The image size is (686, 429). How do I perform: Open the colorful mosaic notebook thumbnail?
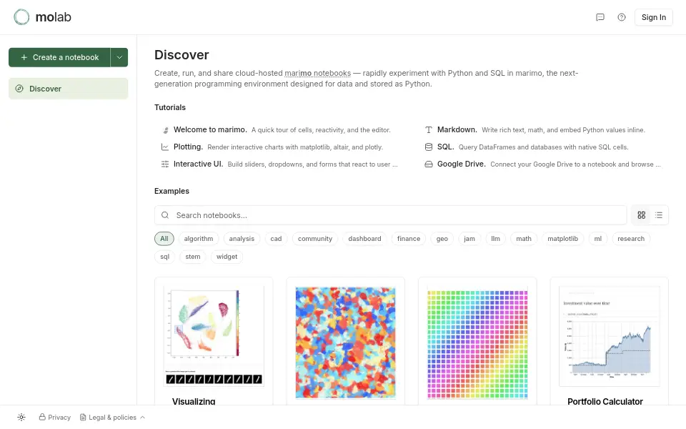[x=346, y=342]
